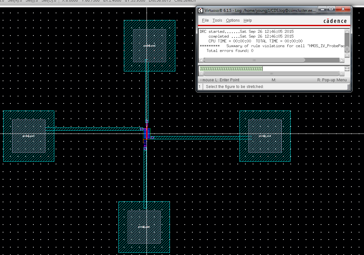
Task: Open the Help menu
Action: 247,20
